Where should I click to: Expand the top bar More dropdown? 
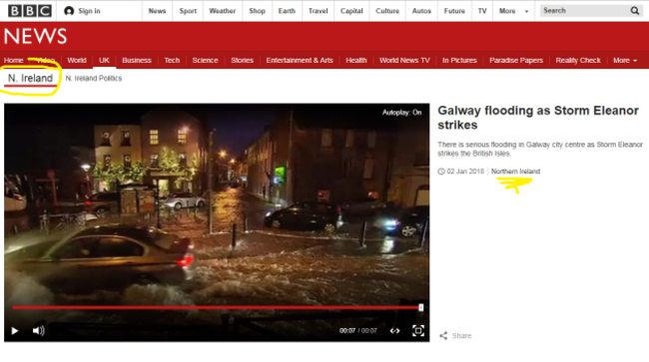point(513,11)
